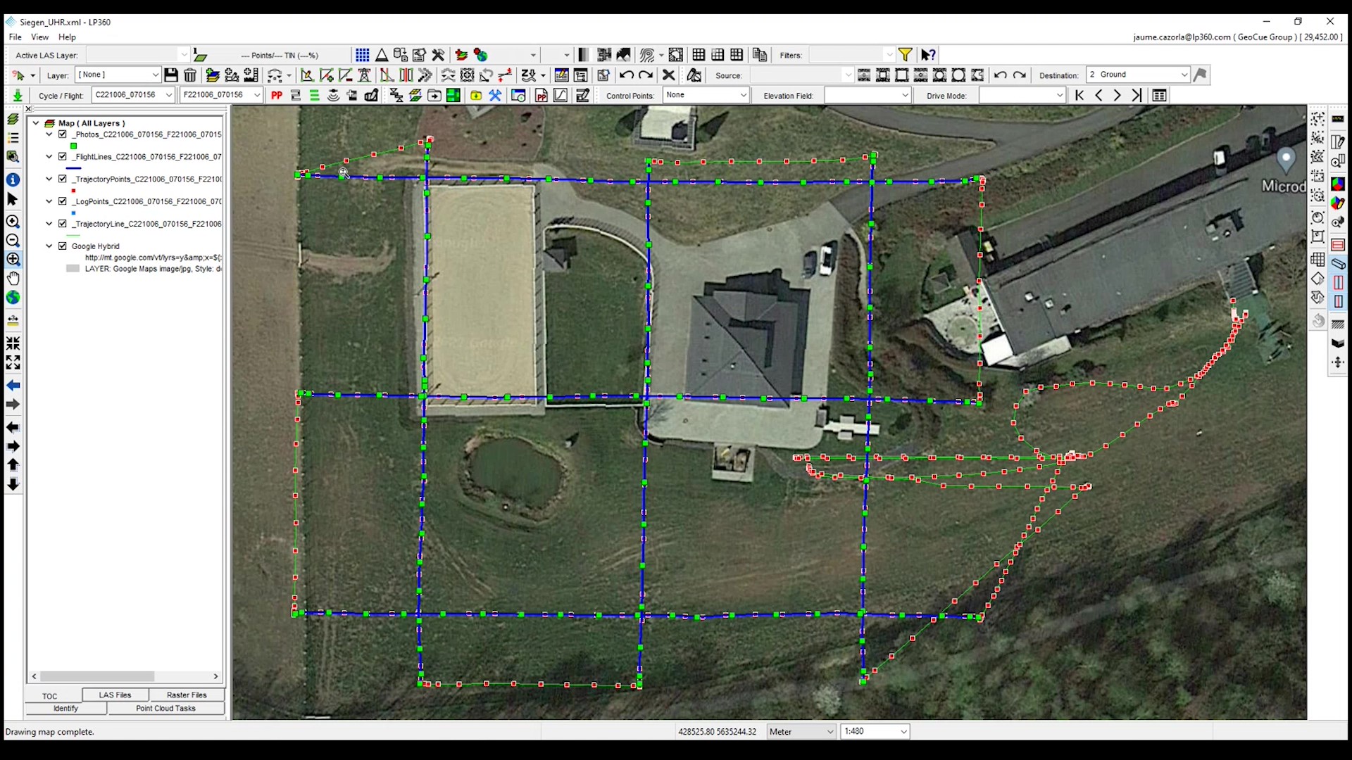1352x760 pixels.
Task: Open the View menu
Action: click(40, 37)
